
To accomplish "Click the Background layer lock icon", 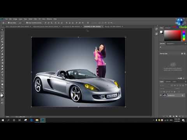I will click(182, 95).
